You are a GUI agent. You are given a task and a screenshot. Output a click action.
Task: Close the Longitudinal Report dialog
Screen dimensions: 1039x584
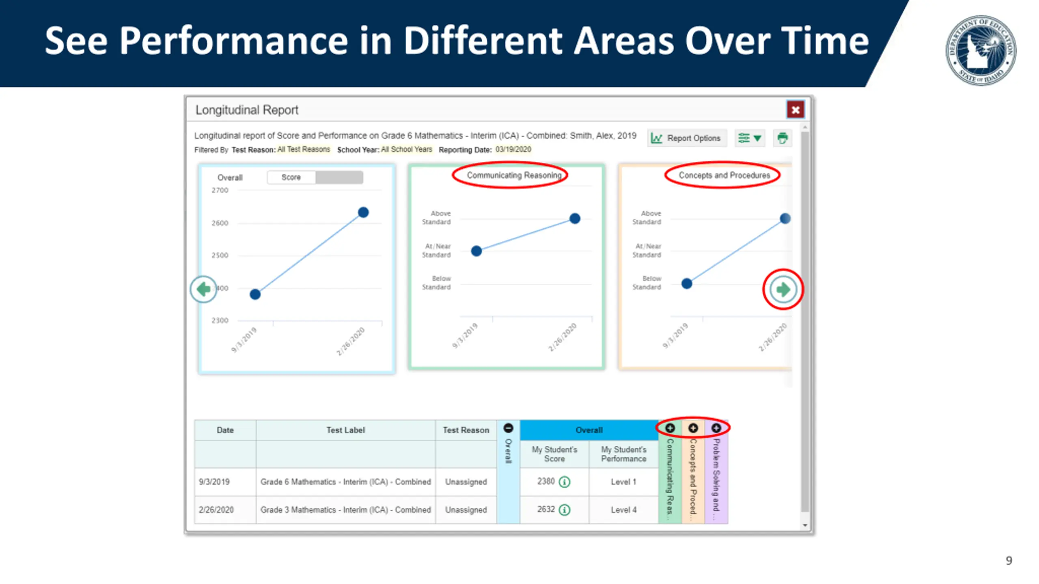[x=795, y=110]
